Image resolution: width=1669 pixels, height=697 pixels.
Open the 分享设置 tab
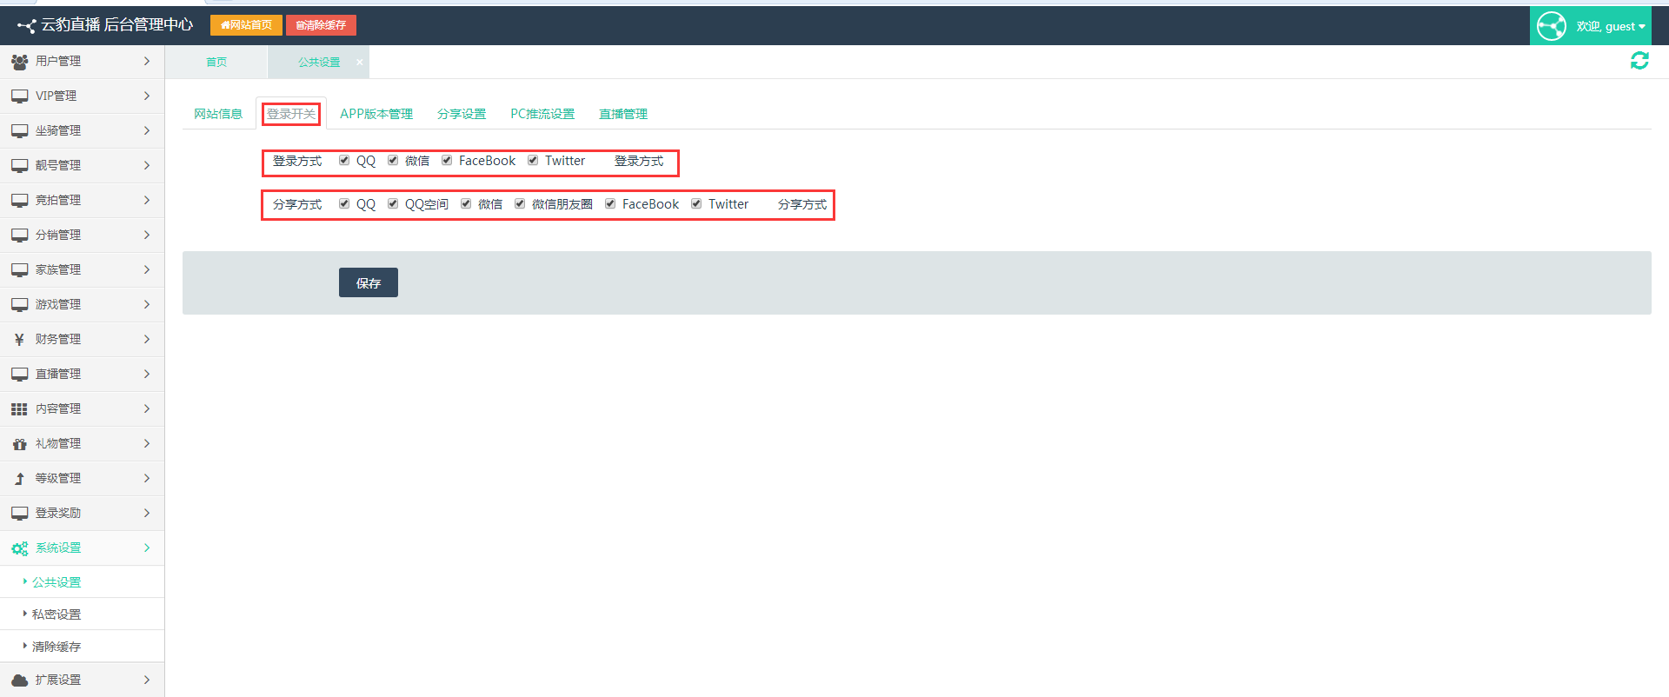pyautogui.click(x=462, y=114)
